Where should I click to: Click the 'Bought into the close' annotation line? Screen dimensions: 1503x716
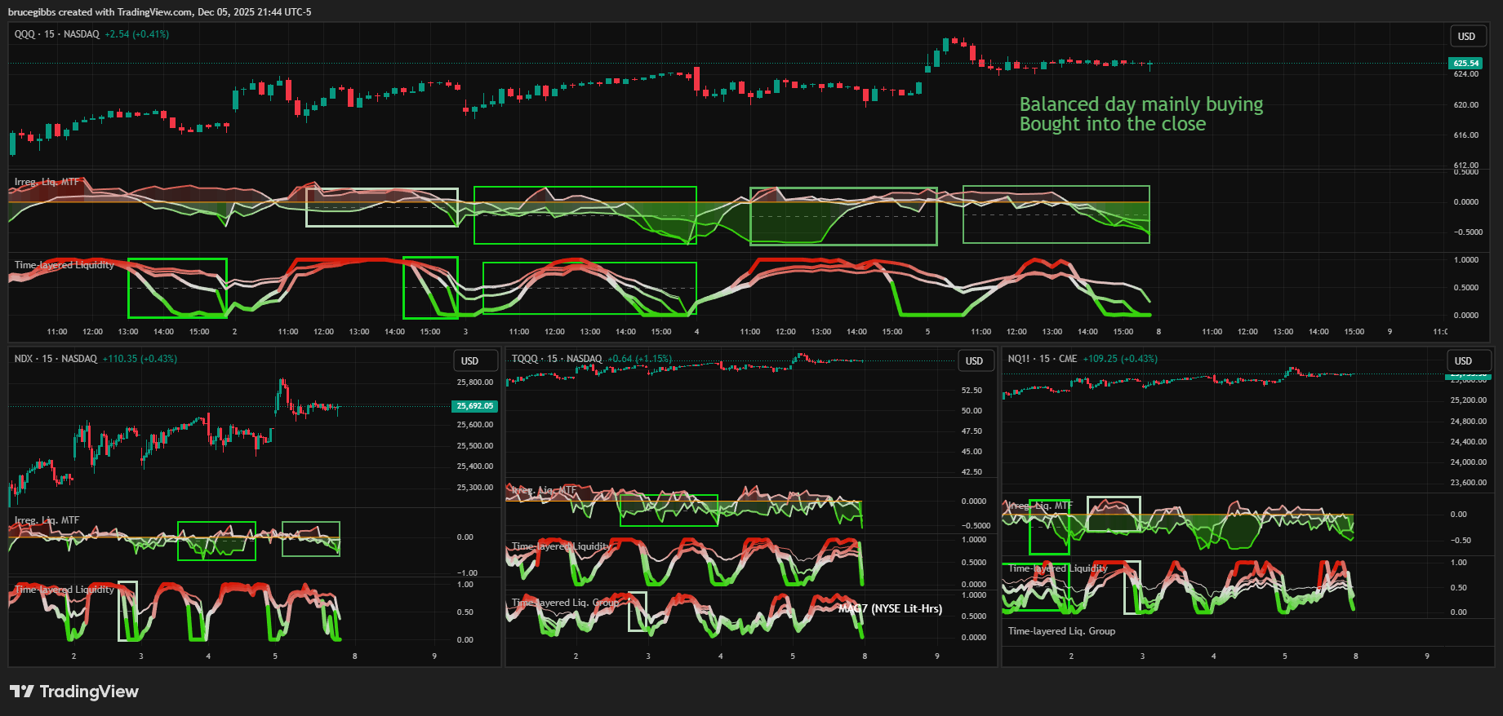click(1112, 124)
